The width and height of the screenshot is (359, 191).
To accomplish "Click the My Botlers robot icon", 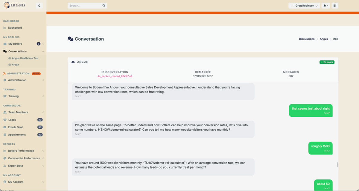I will coord(4,44).
